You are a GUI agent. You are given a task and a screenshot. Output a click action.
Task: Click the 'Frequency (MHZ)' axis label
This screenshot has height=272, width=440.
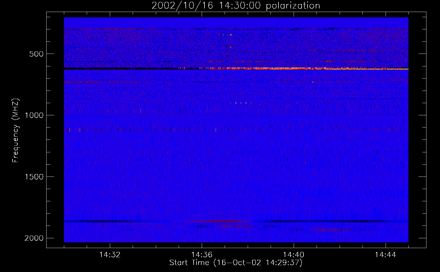16,131
